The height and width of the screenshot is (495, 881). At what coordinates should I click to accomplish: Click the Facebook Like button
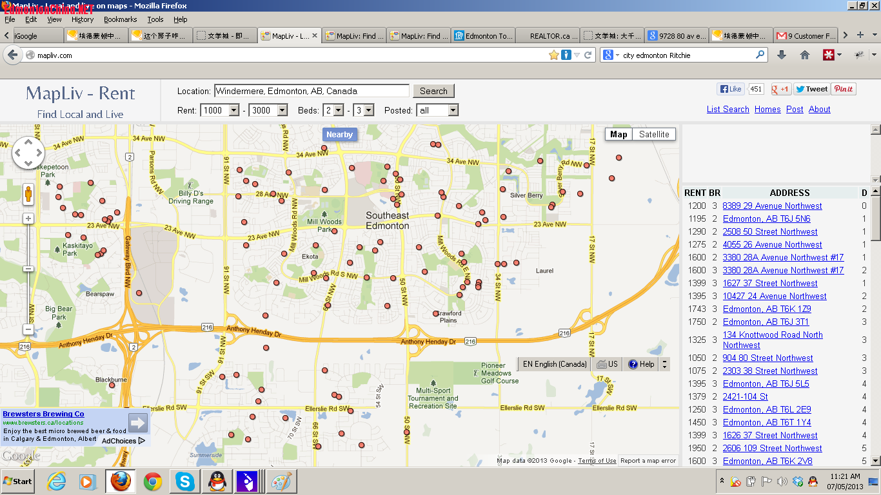tap(731, 89)
